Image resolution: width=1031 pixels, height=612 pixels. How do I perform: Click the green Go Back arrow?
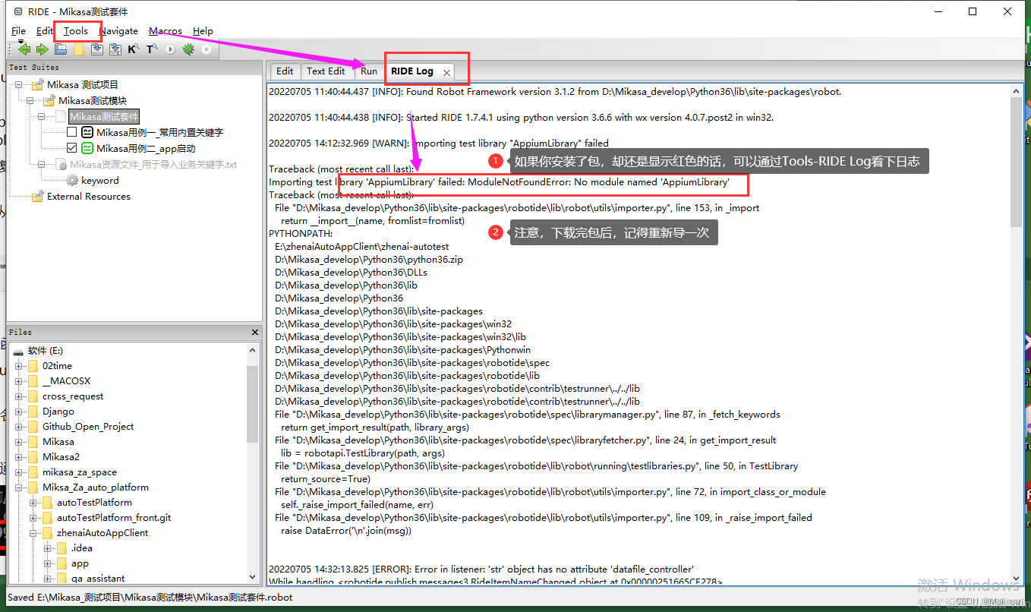point(24,49)
